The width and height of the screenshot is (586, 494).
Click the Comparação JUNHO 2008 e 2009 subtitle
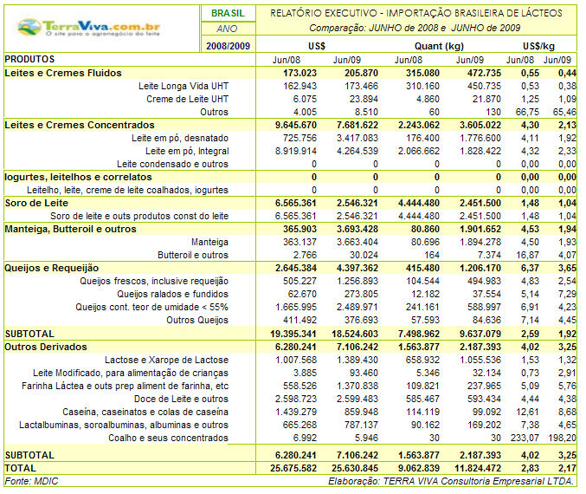tap(415, 28)
